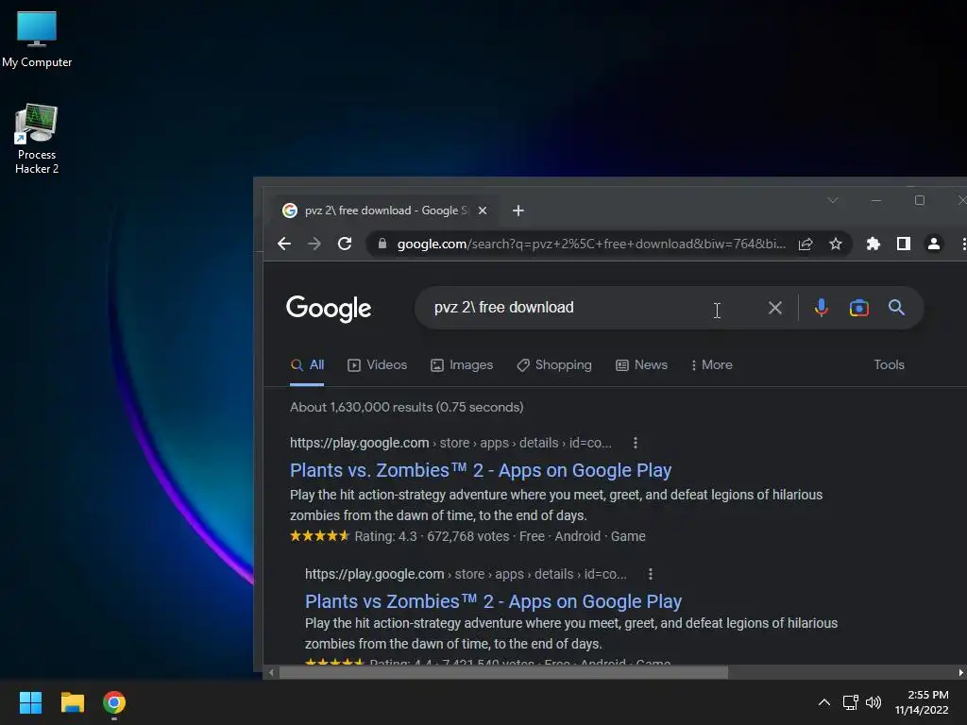Search by image with the camera icon
Image resolution: width=967 pixels, height=725 pixels.
(x=859, y=308)
